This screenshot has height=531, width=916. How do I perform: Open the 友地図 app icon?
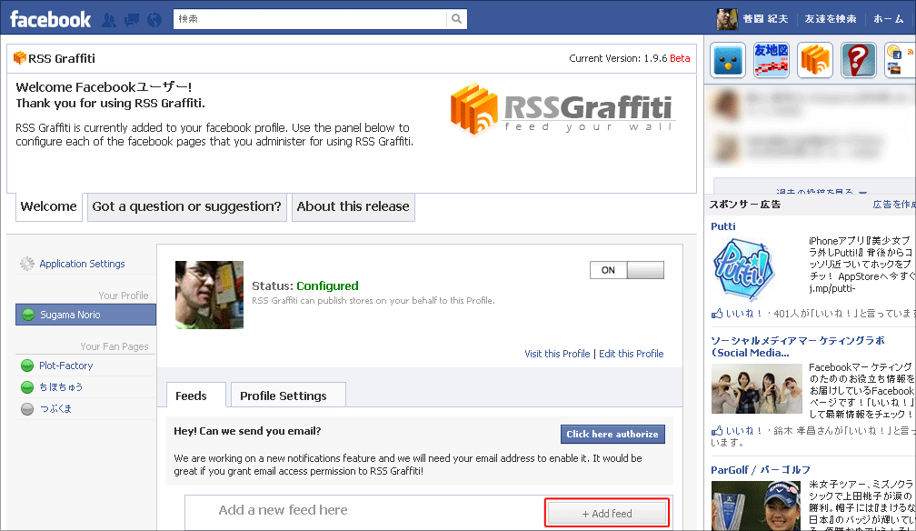pos(772,60)
